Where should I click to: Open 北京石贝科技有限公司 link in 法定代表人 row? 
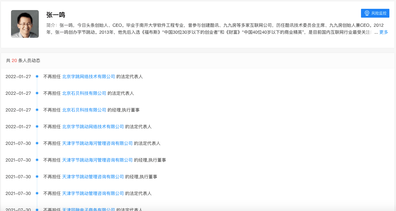pyautogui.click(x=84, y=93)
